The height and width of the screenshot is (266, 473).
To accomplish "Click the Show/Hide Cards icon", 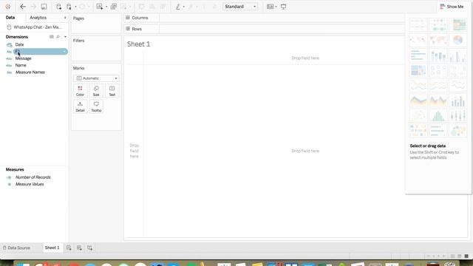I will pyautogui.click(x=270, y=7).
